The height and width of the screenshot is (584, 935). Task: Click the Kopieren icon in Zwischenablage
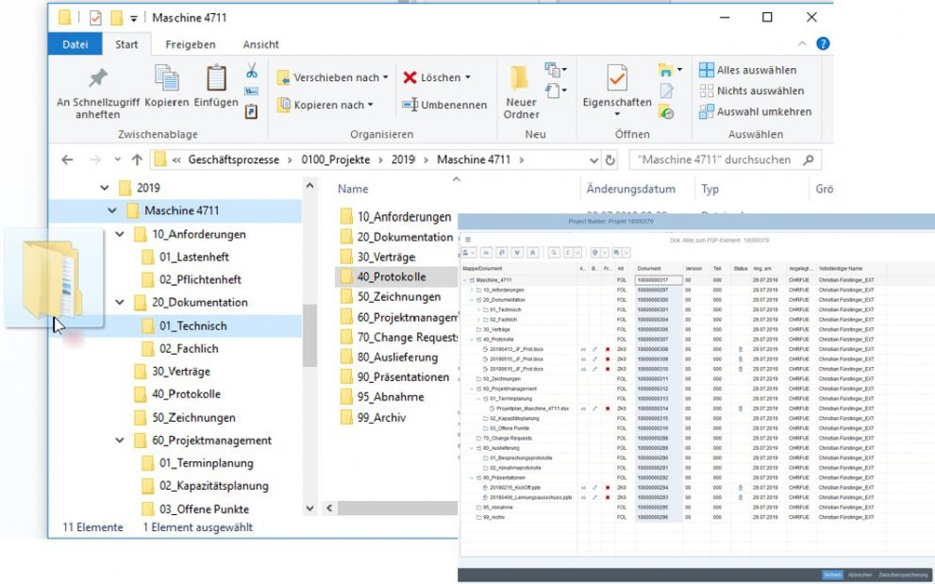point(167,78)
